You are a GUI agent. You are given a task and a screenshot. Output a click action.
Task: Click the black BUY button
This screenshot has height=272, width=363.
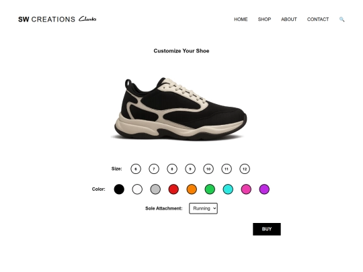[x=267, y=229]
